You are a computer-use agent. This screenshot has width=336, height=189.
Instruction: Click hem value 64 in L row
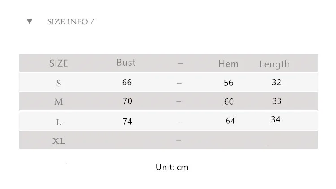pyautogui.click(x=230, y=121)
